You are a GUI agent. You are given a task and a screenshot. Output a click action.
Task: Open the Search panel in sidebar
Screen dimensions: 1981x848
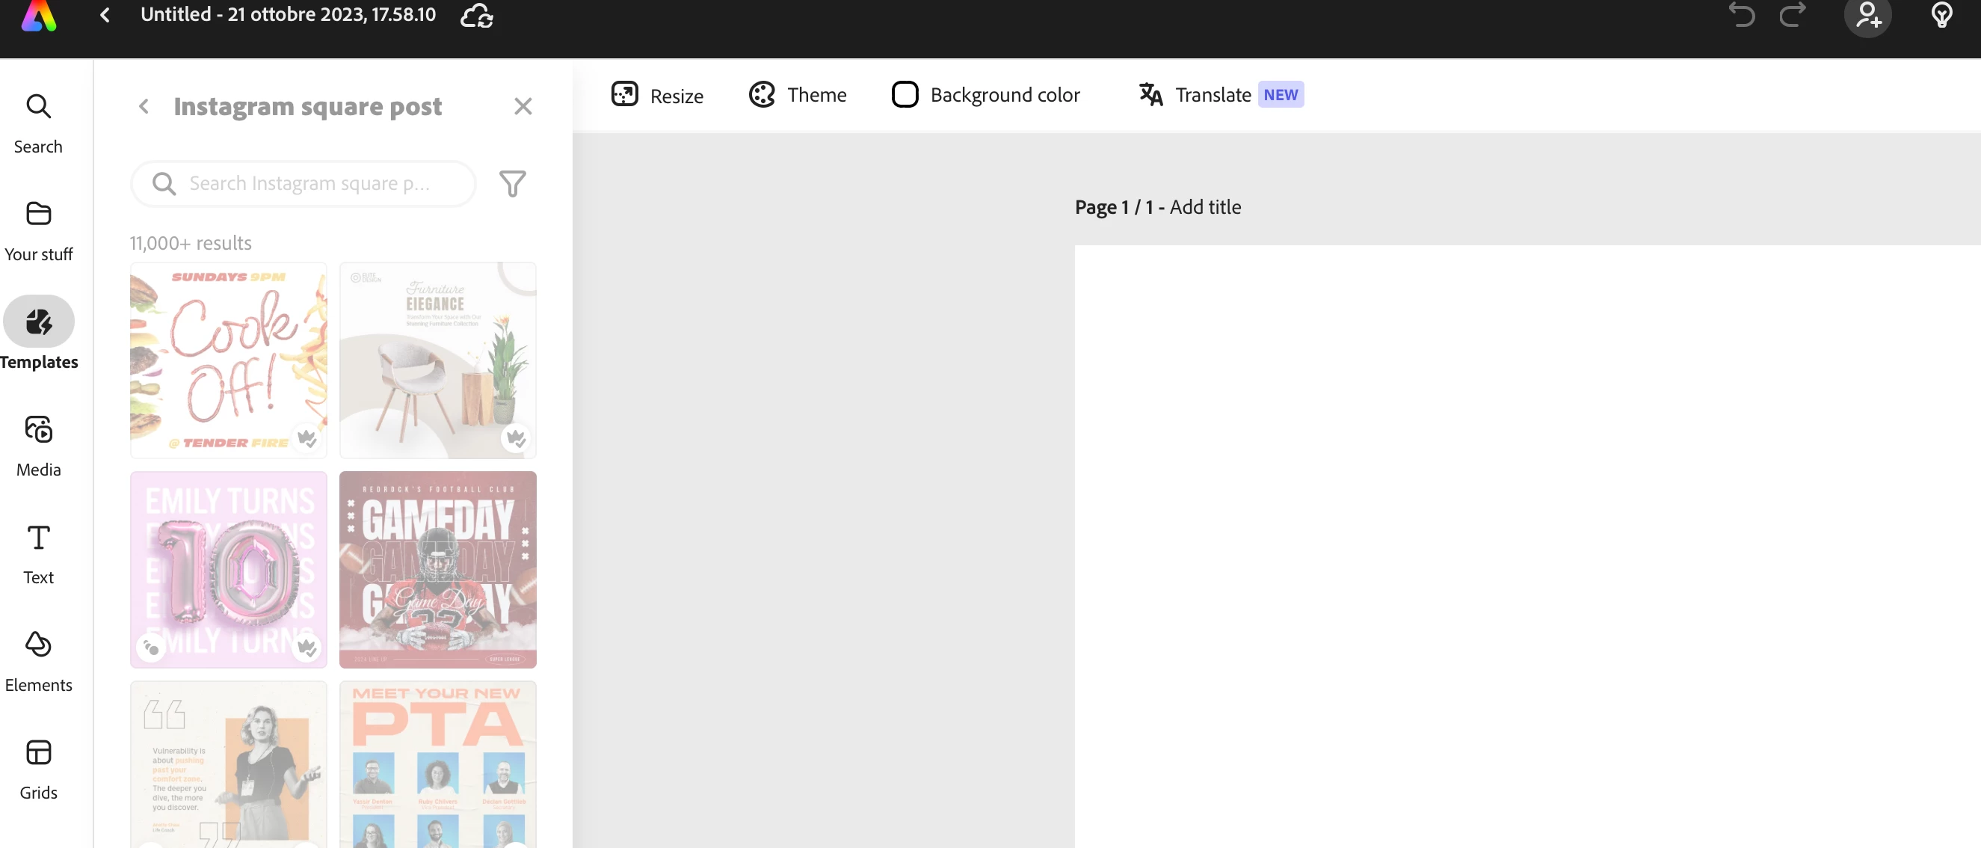point(38,122)
